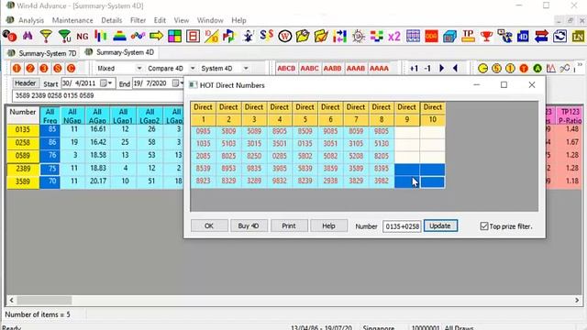Click the Header button

tap(26, 83)
